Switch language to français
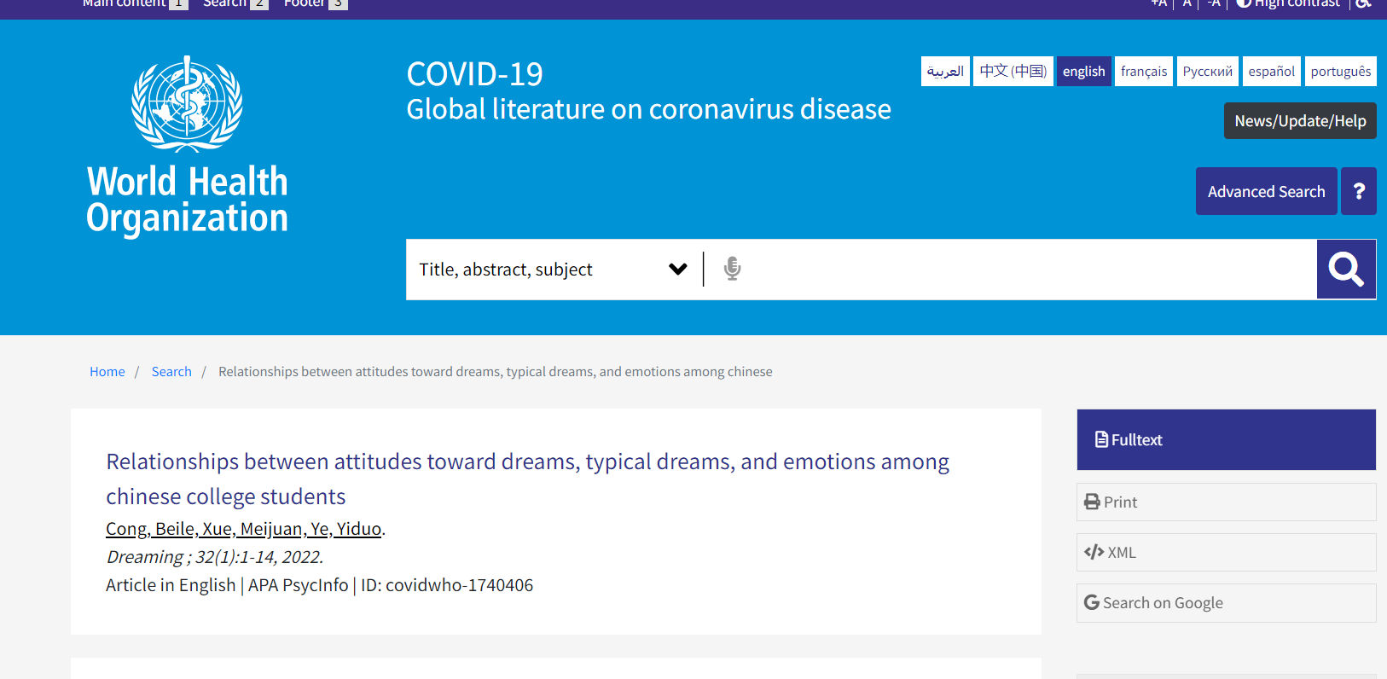1387x679 pixels. tap(1143, 72)
